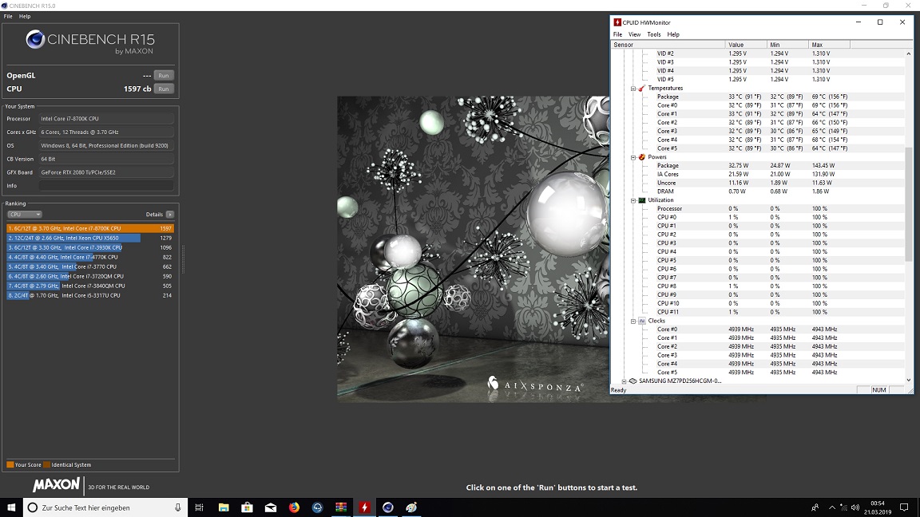Click the Max column header

click(x=829, y=45)
